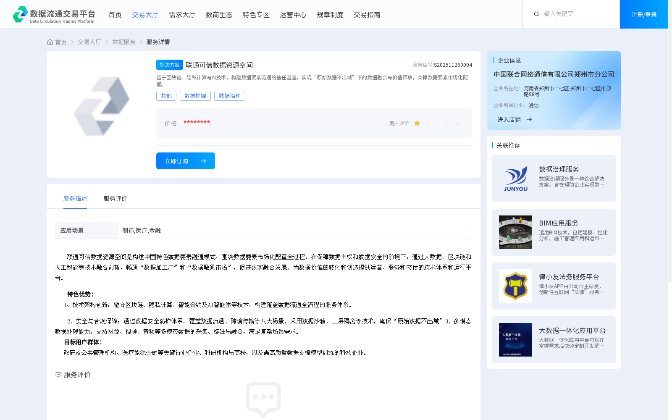Open 数商生态 in top navigation
The width and height of the screenshot is (672, 420).
point(219,15)
